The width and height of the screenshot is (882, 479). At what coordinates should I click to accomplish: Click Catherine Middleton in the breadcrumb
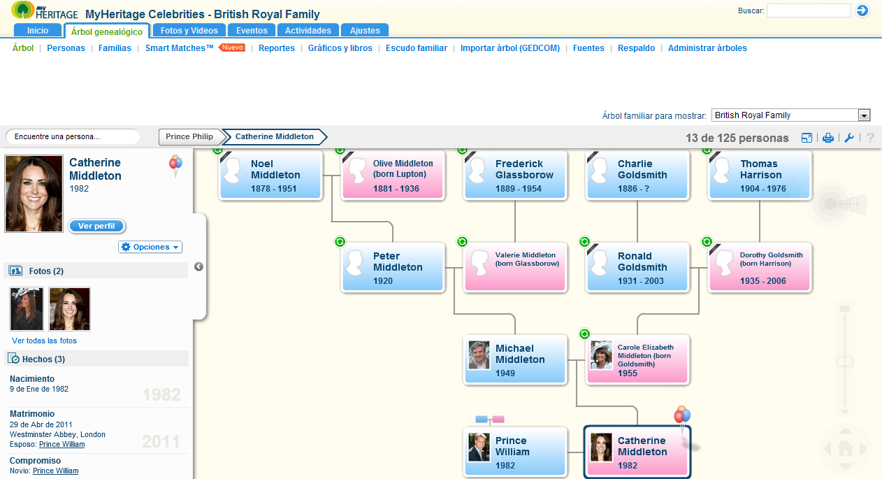point(275,136)
